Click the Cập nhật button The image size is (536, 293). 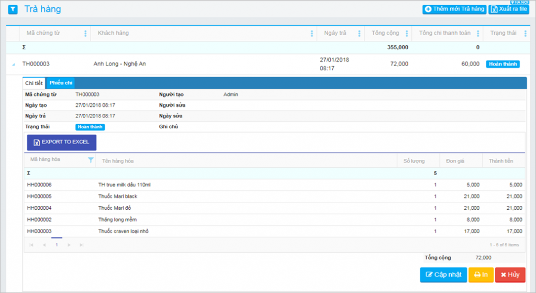[443, 275]
